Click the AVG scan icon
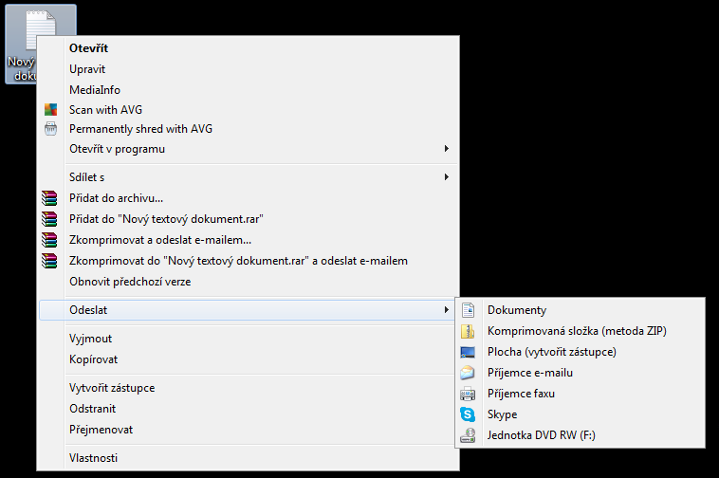Viewport: 719px width, 478px height. coord(51,109)
